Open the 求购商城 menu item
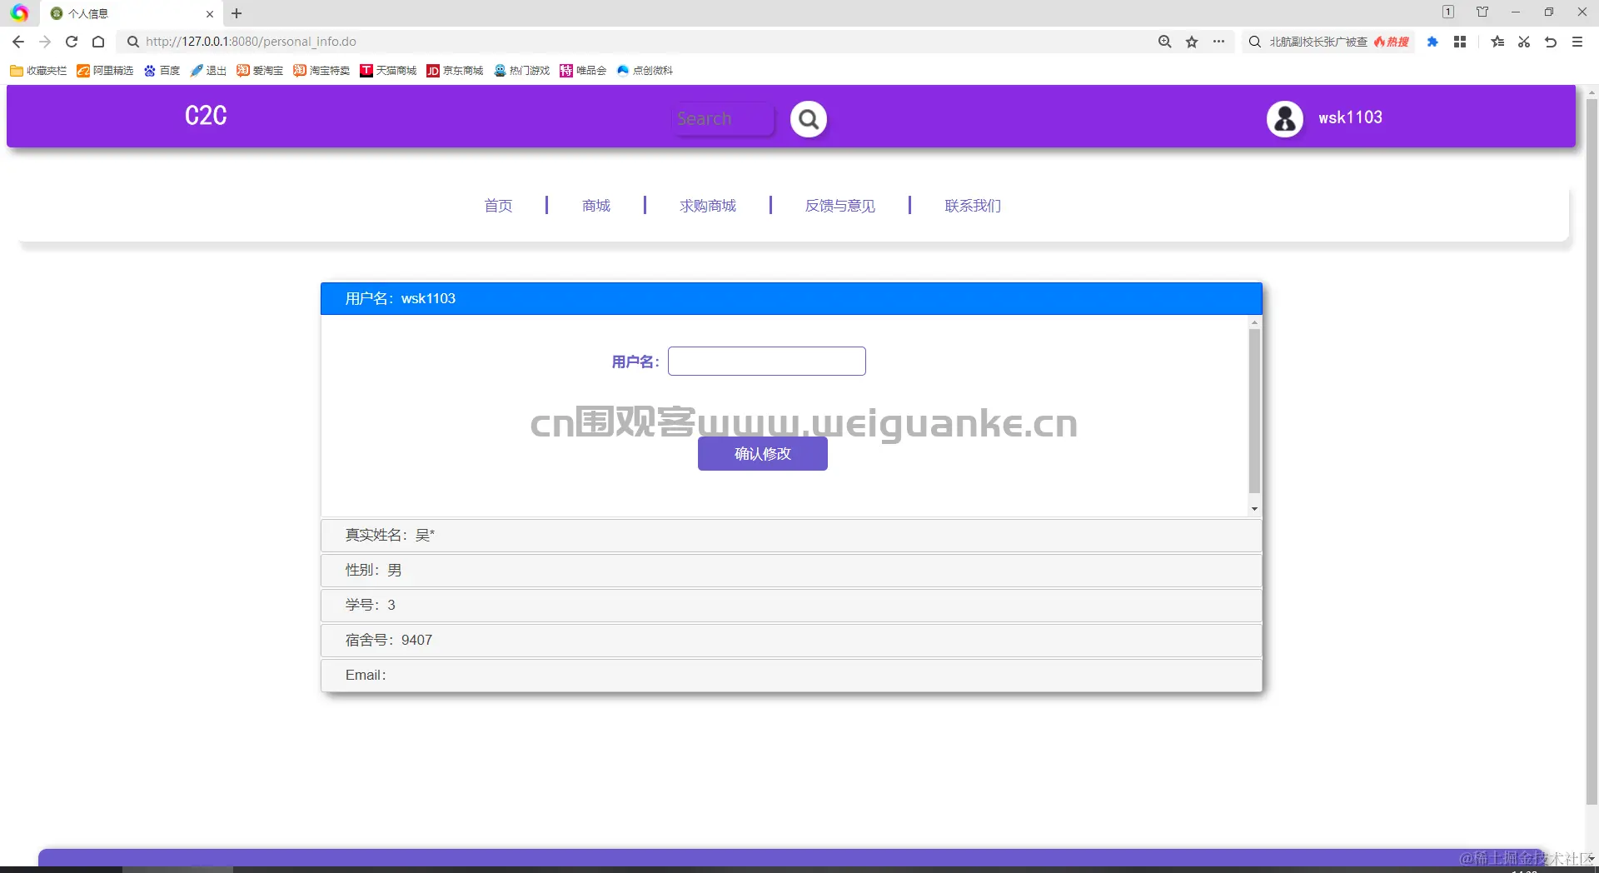 (708, 206)
